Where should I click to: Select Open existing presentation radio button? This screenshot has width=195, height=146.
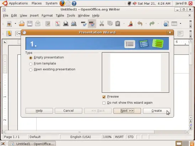point(31,70)
